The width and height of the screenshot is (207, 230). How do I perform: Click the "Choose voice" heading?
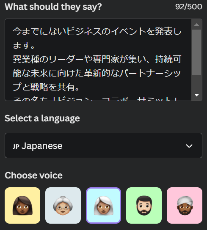coord(33,175)
